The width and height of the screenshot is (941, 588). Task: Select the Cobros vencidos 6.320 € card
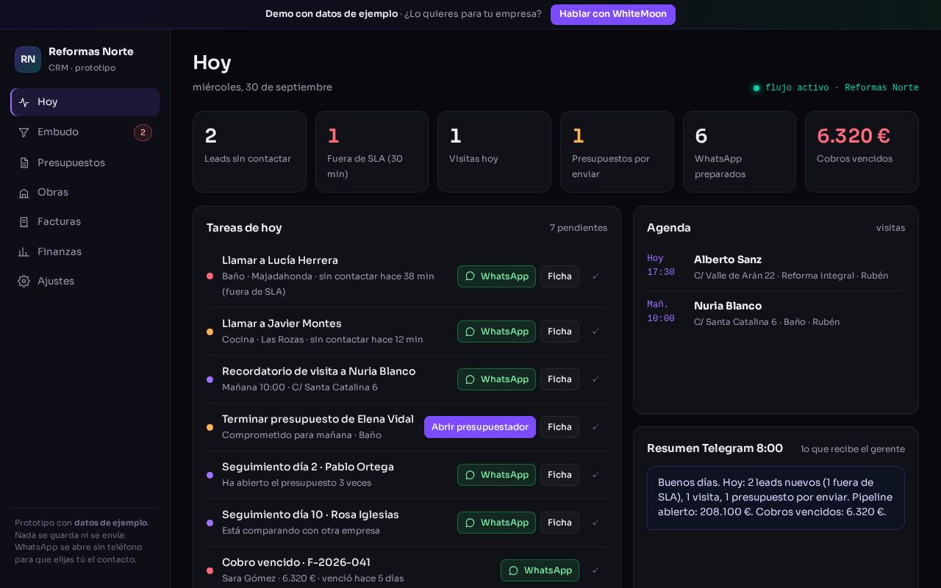(x=862, y=151)
